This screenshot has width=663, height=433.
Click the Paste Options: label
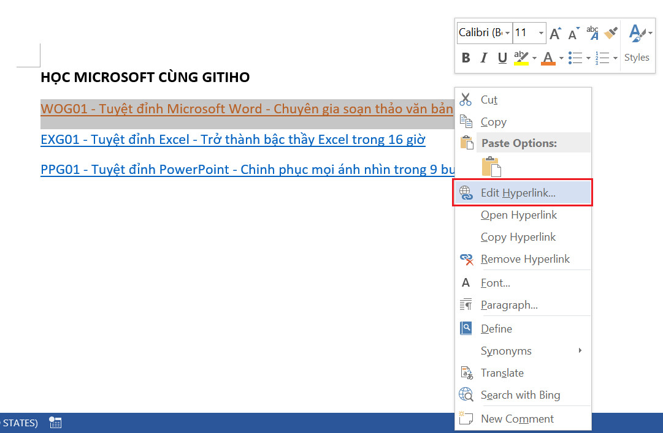coord(519,143)
